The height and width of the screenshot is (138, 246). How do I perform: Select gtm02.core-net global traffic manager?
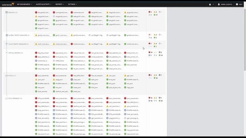pos(44,35)
